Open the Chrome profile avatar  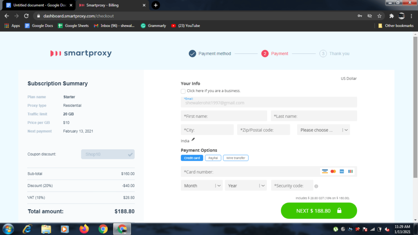[402, 16]
